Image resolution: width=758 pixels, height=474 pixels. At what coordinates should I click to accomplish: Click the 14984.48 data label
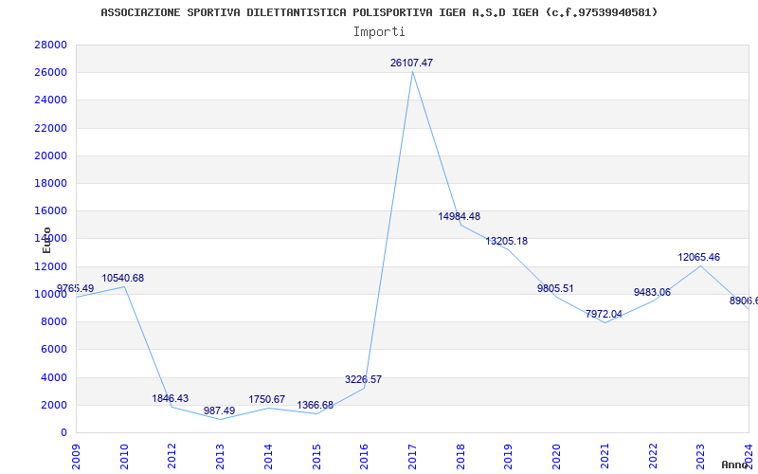point(460,217)
